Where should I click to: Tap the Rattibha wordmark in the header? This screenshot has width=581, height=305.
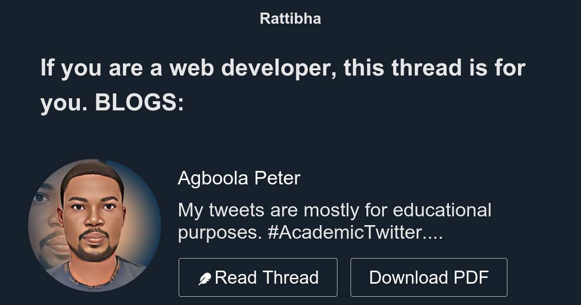pyautogui.click(x=290, y=18)
